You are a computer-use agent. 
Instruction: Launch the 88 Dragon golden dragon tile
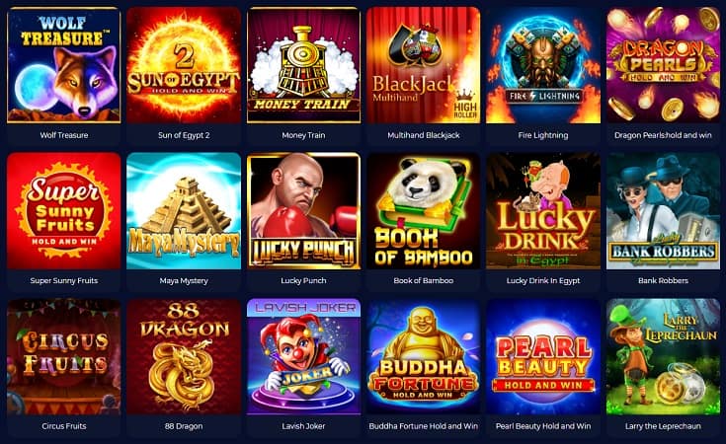point(184,356)
